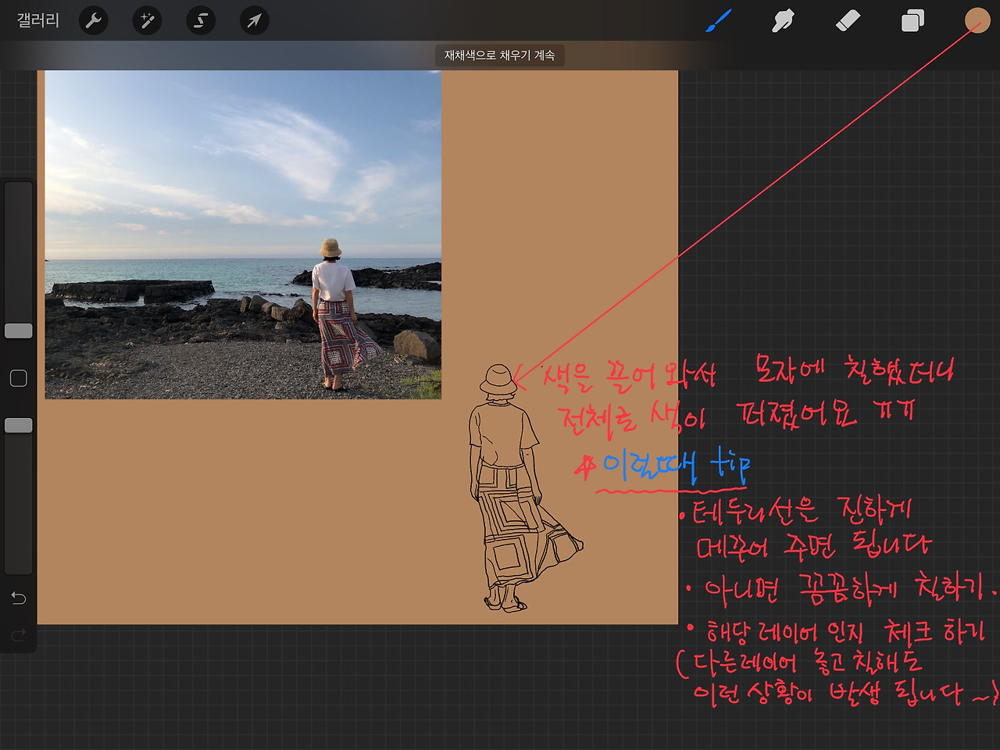The width and height of the screenshot is (1000, 750).
Task: Redo the last action
Action: click(x=19, y=634)
